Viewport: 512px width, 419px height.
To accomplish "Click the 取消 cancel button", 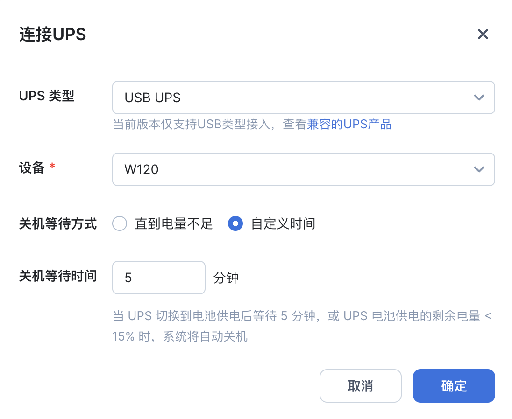I will pyautogui.click(x=361, y=386).
